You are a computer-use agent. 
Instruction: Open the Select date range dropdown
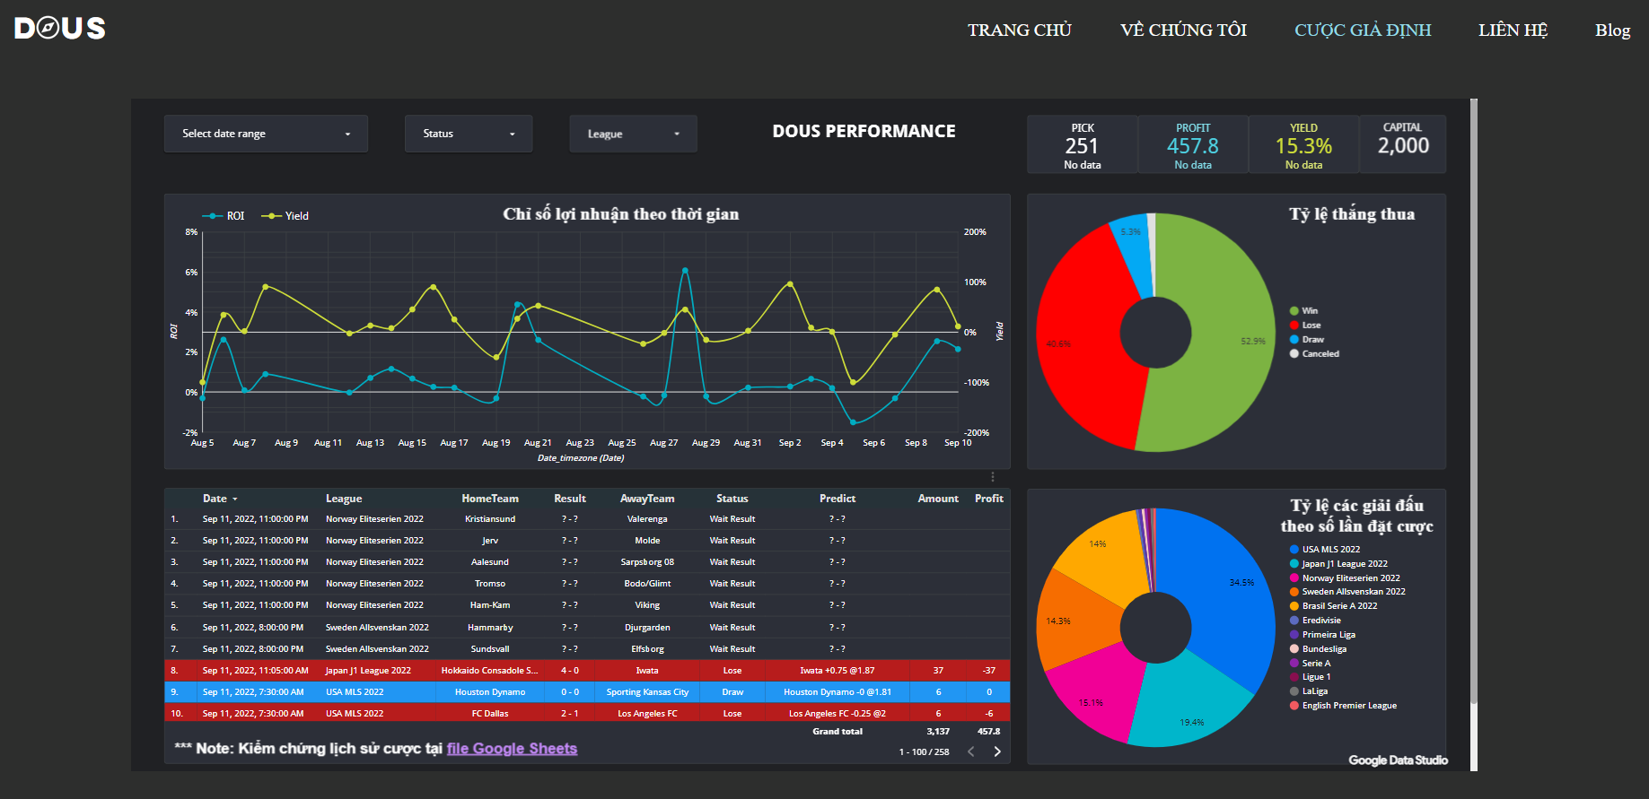[266, 134]
